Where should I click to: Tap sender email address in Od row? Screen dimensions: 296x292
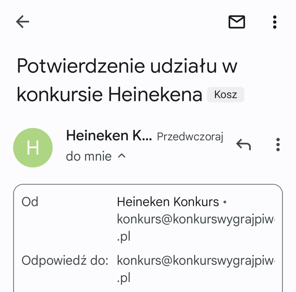pyautogui.click(x=196, y=219)
